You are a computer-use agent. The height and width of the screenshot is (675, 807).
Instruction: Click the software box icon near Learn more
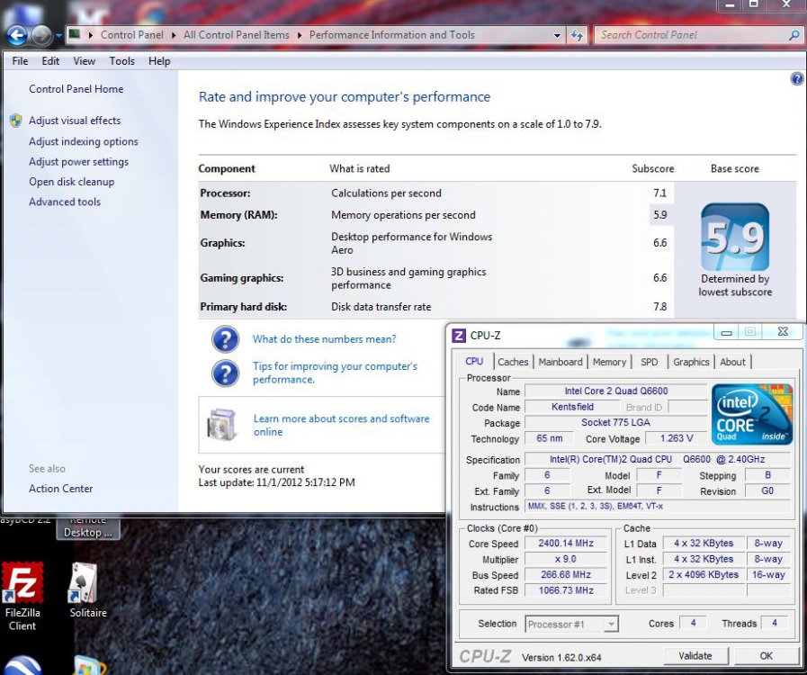click(222, 425)
